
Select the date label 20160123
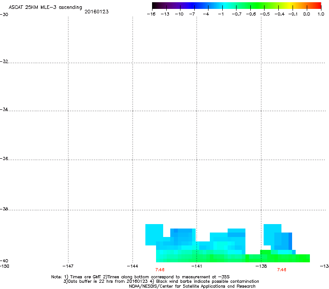coord(96,12)
